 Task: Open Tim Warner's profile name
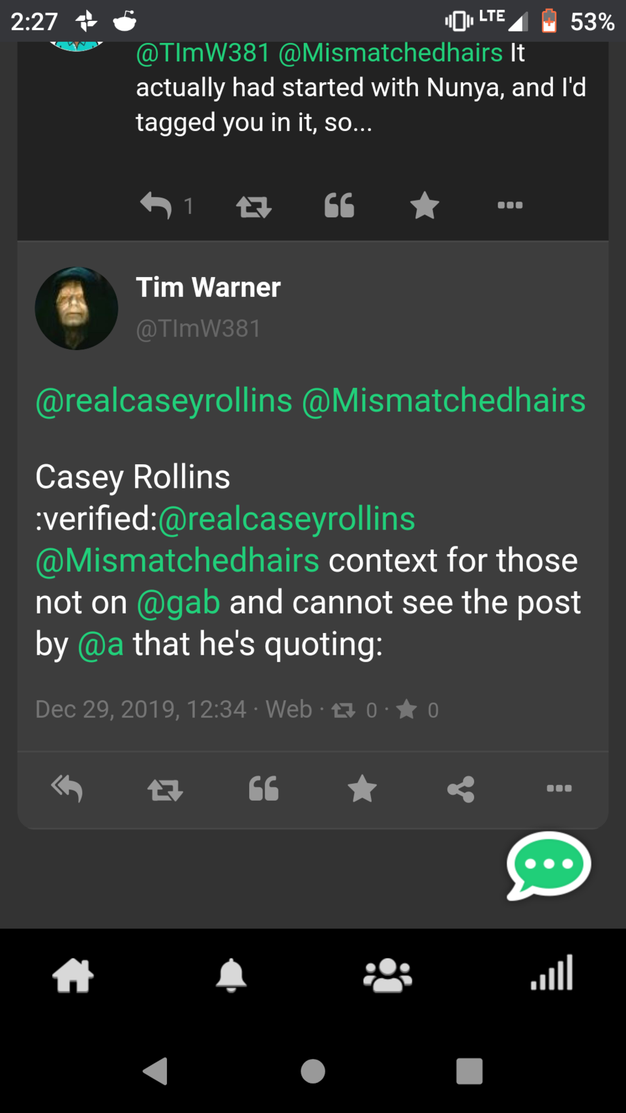208,288
